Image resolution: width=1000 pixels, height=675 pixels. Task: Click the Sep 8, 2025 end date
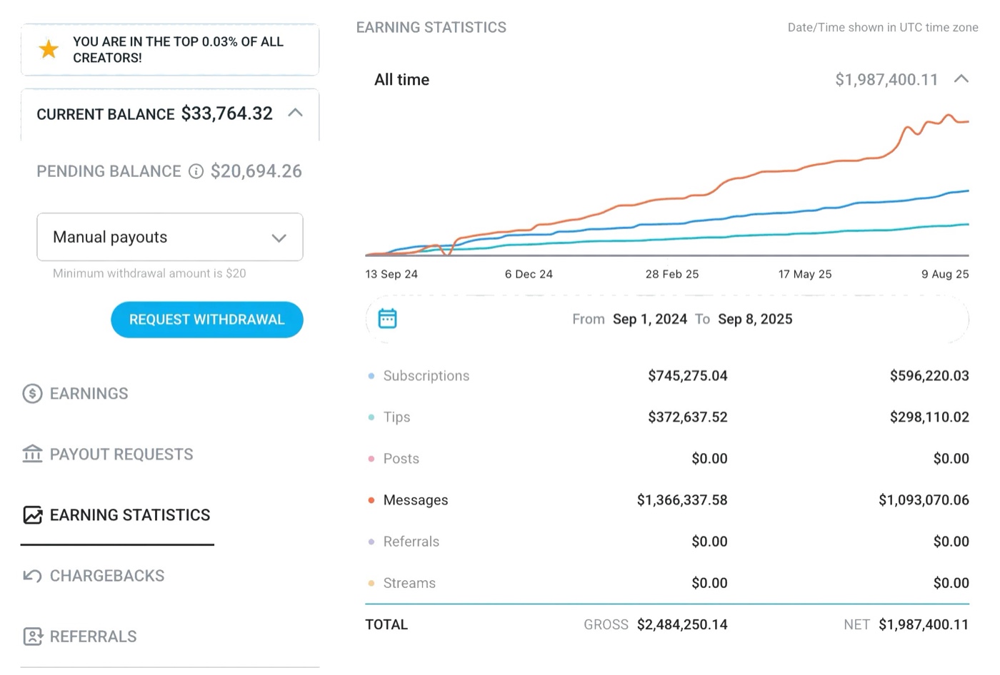(755, 319)
